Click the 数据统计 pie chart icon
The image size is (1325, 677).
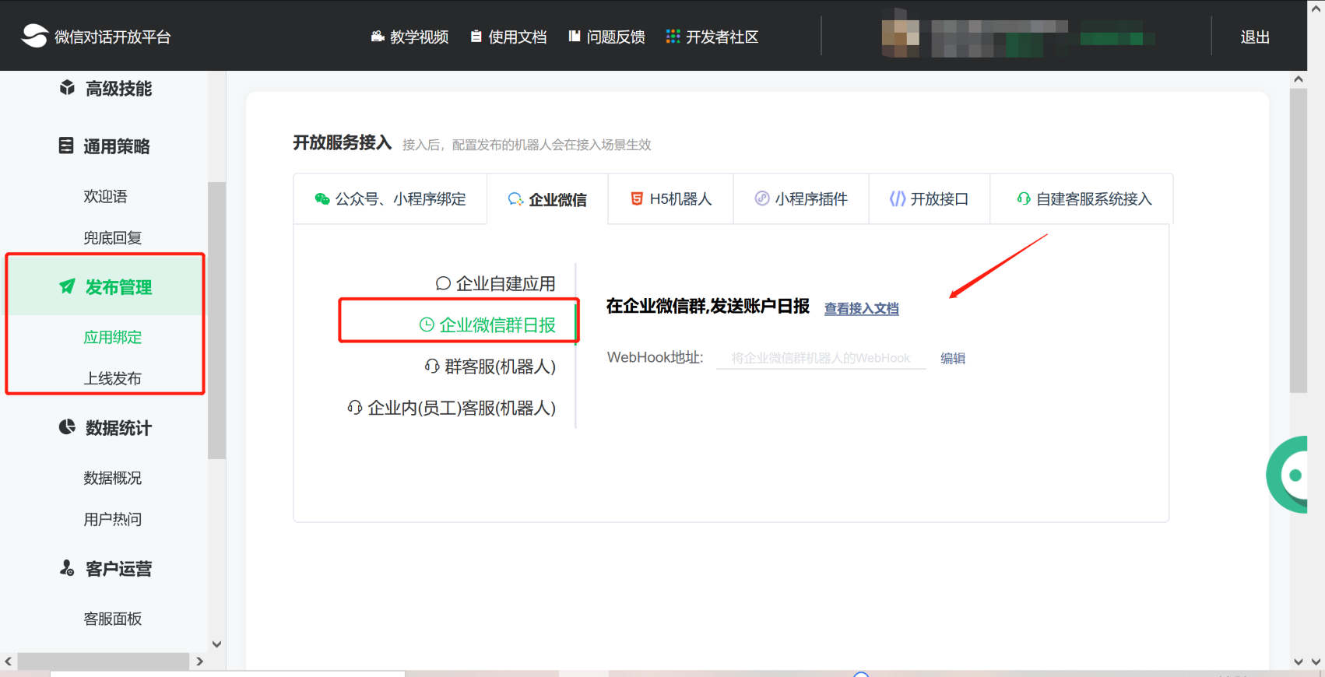[68, 427]
